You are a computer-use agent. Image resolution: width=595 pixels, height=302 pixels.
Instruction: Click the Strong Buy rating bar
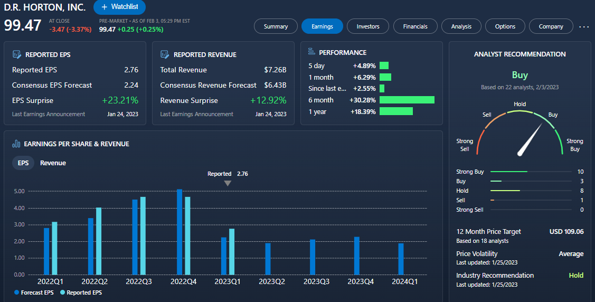pos(509,172)
